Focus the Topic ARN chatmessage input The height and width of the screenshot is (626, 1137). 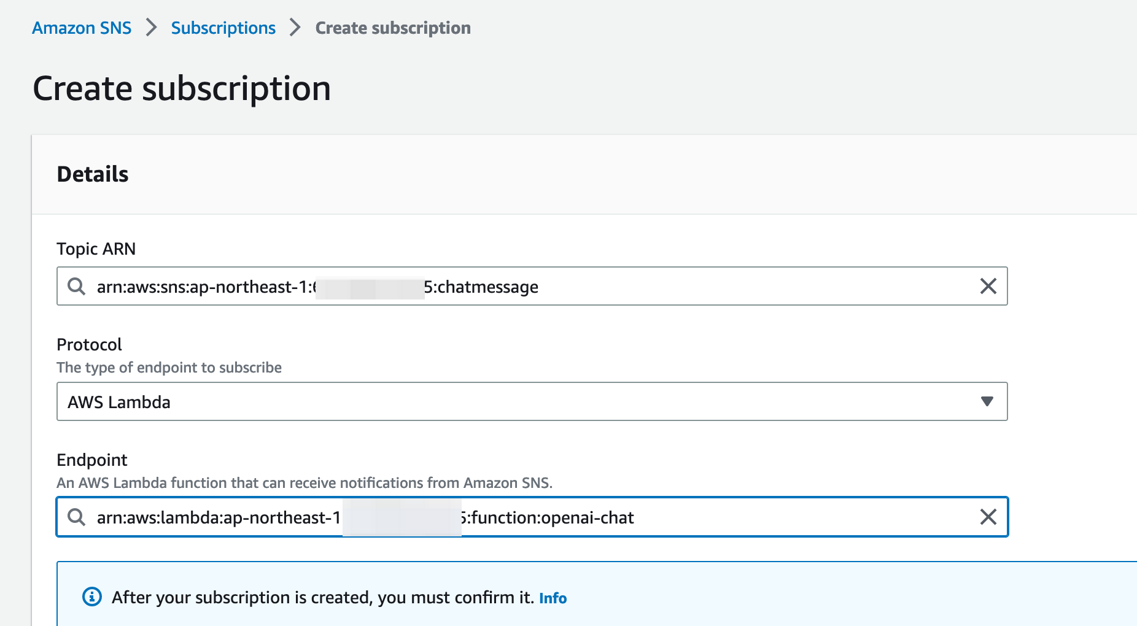point(675,286)
